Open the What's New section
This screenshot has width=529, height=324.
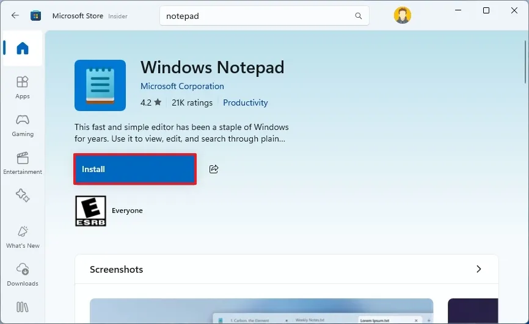pyautogui.click(x=23, y=237)
